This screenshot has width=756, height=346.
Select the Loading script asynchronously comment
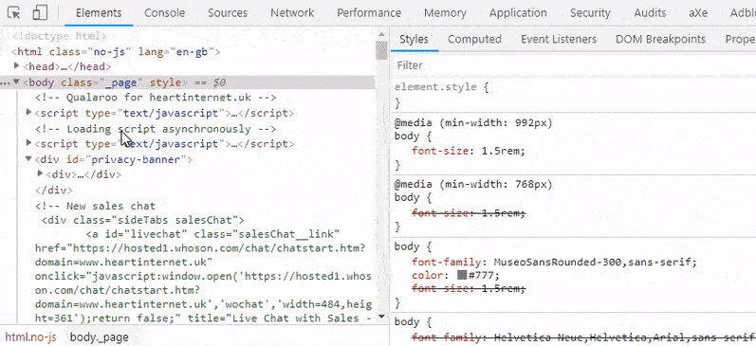coord(156,129)
